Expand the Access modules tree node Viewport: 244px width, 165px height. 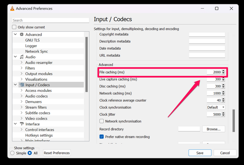[x=21, y=91]
